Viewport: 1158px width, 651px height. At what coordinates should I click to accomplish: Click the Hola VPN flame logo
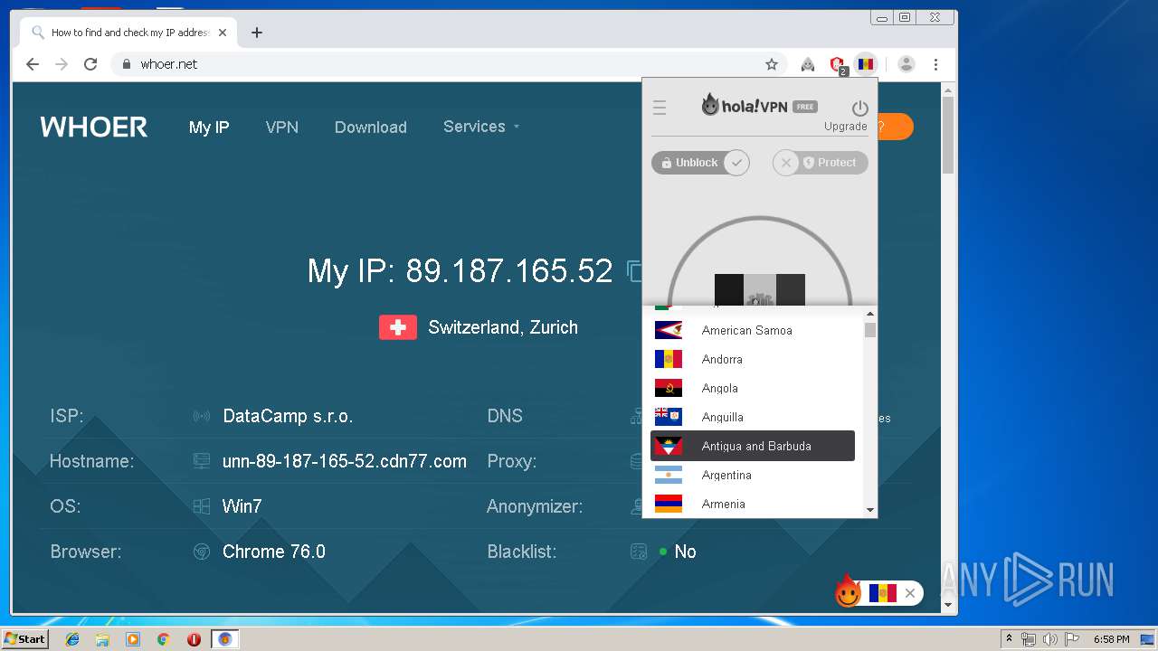point(710,105)
